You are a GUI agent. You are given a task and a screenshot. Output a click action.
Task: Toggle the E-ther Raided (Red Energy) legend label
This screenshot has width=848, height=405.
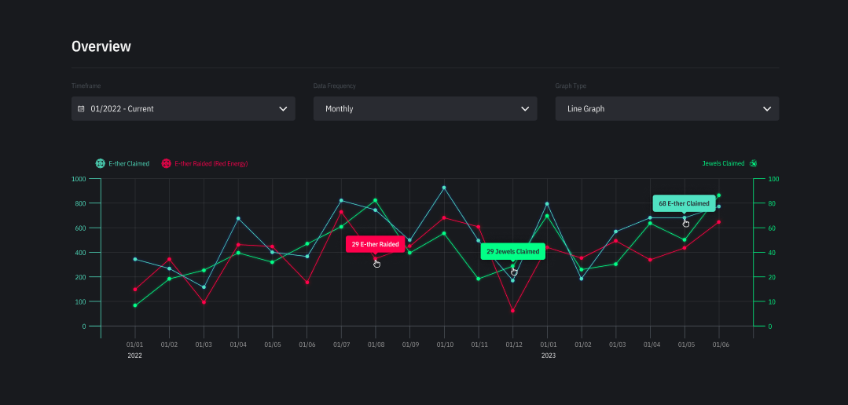click(211, 164)
